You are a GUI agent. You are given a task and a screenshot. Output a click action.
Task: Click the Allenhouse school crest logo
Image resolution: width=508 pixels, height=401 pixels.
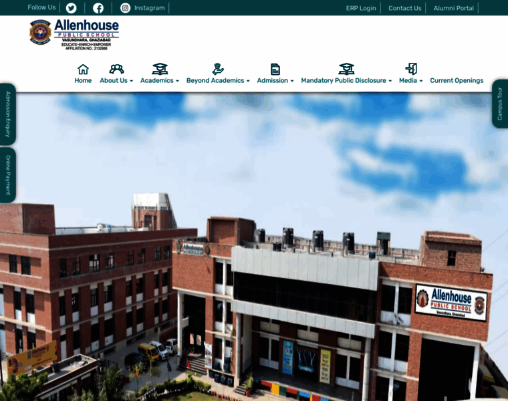pos(40,32)
